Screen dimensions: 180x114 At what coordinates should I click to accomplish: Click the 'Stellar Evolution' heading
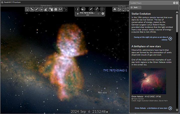(x=141, y=14)
